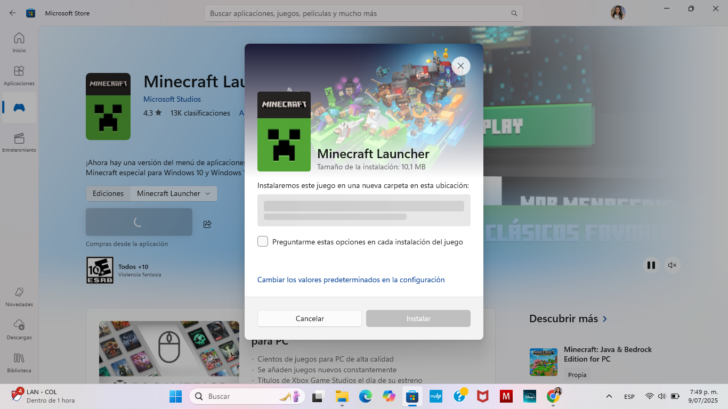The image size is (728, 409).
Task: Open the Windows Start menu
Action: 175,396
